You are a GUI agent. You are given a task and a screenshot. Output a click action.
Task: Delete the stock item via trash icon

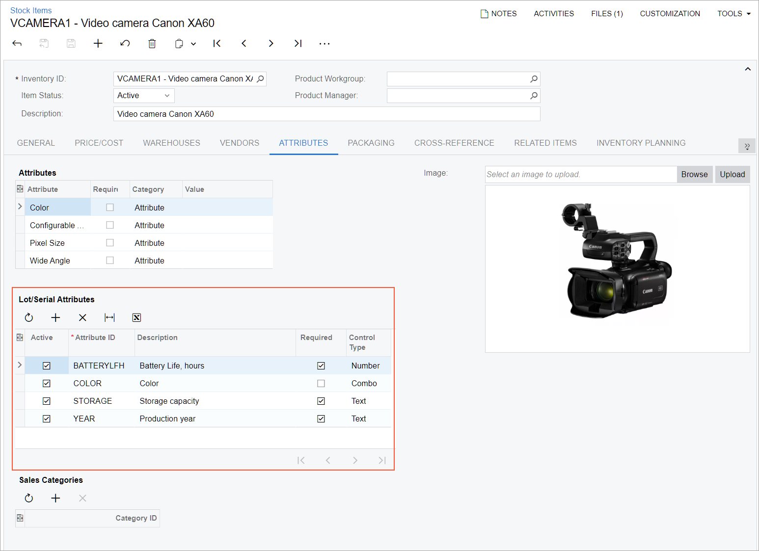pos(152,44)
